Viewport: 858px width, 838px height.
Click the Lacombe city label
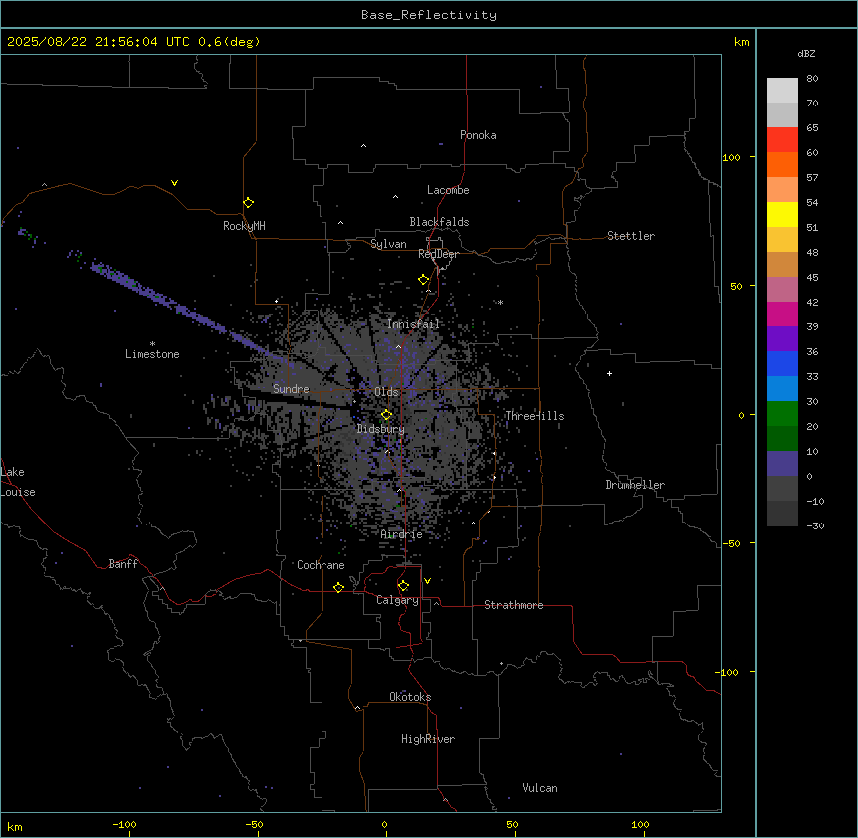pos(448,190)
